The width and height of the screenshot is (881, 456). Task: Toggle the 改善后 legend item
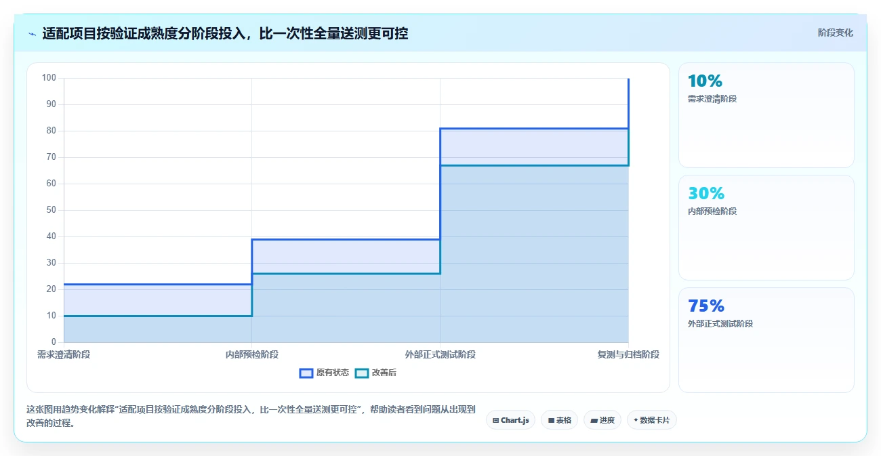[376, 373]
